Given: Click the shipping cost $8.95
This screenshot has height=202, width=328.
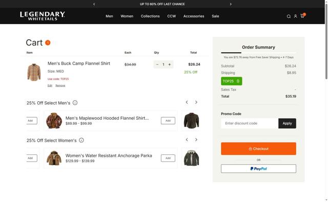Looking at the screenshot, I should (x=292, y=73).
